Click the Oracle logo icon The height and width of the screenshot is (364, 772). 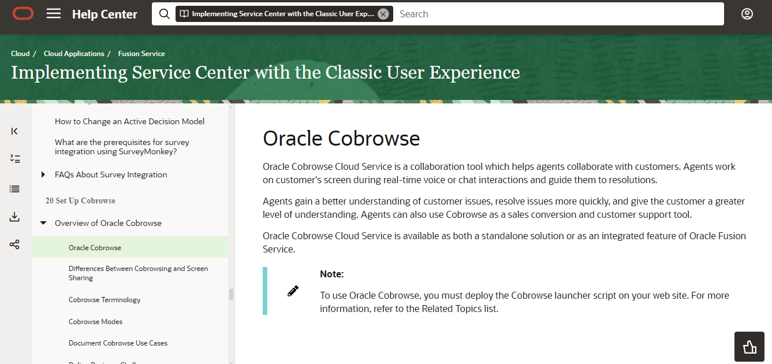tap(23, 14)
